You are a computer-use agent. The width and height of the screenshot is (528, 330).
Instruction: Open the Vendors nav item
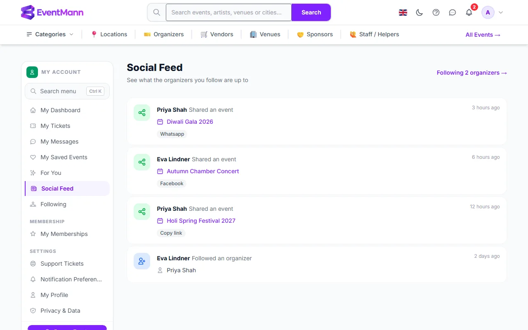point(217,34)
